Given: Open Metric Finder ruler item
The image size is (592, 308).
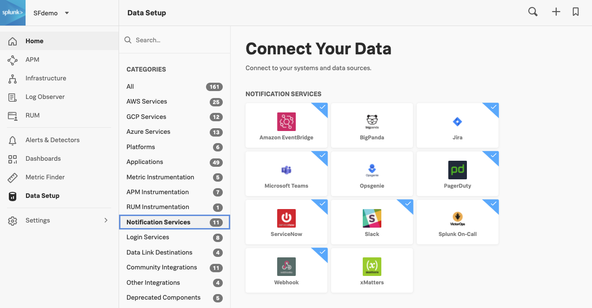Looking at the screenshot, I should (x=45, y=177).
